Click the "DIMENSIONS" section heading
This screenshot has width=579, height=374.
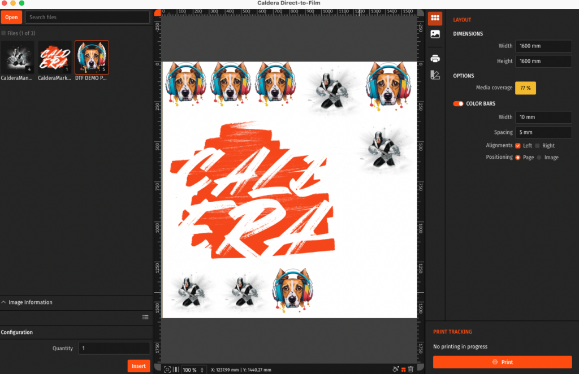(468, 33)
